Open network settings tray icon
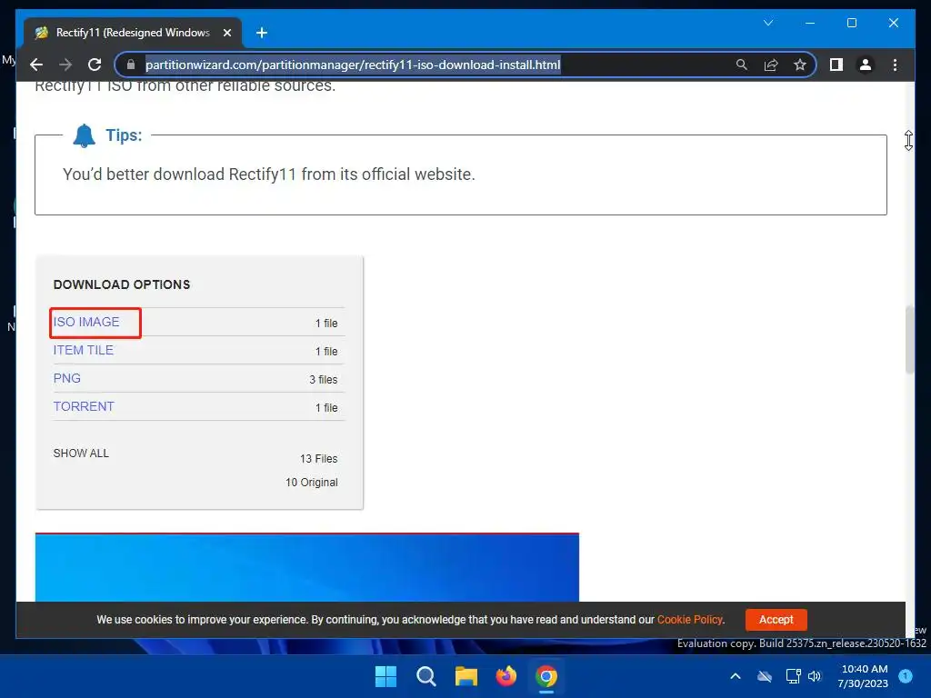The image size is (931, 698). pyautogui.click(x=793, y=676)
